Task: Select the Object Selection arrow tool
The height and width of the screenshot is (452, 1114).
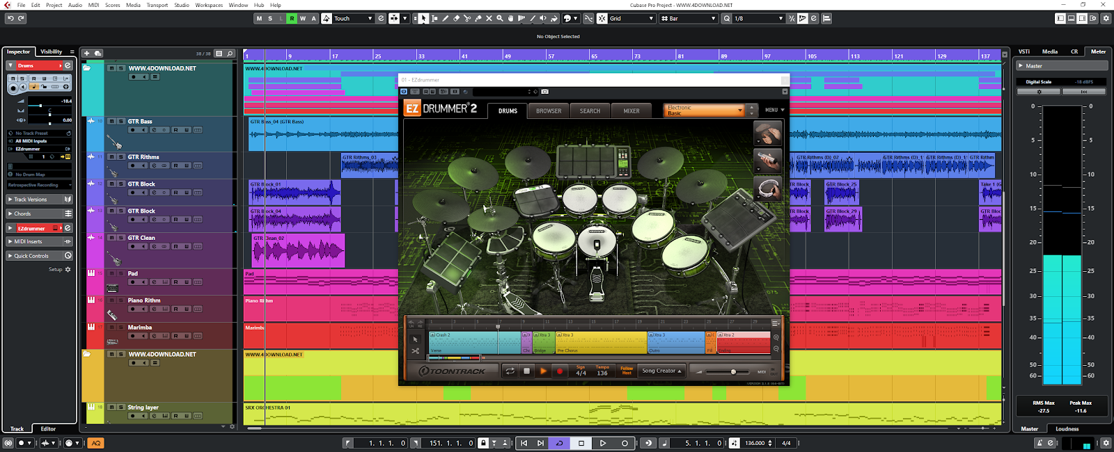Action: point(423,19)
